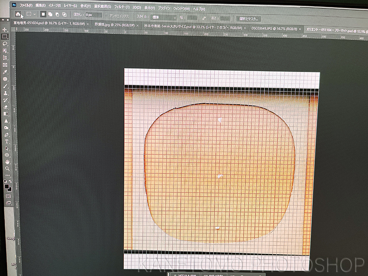Toggle the アンチエイリアス checkbox

[107, 16]
